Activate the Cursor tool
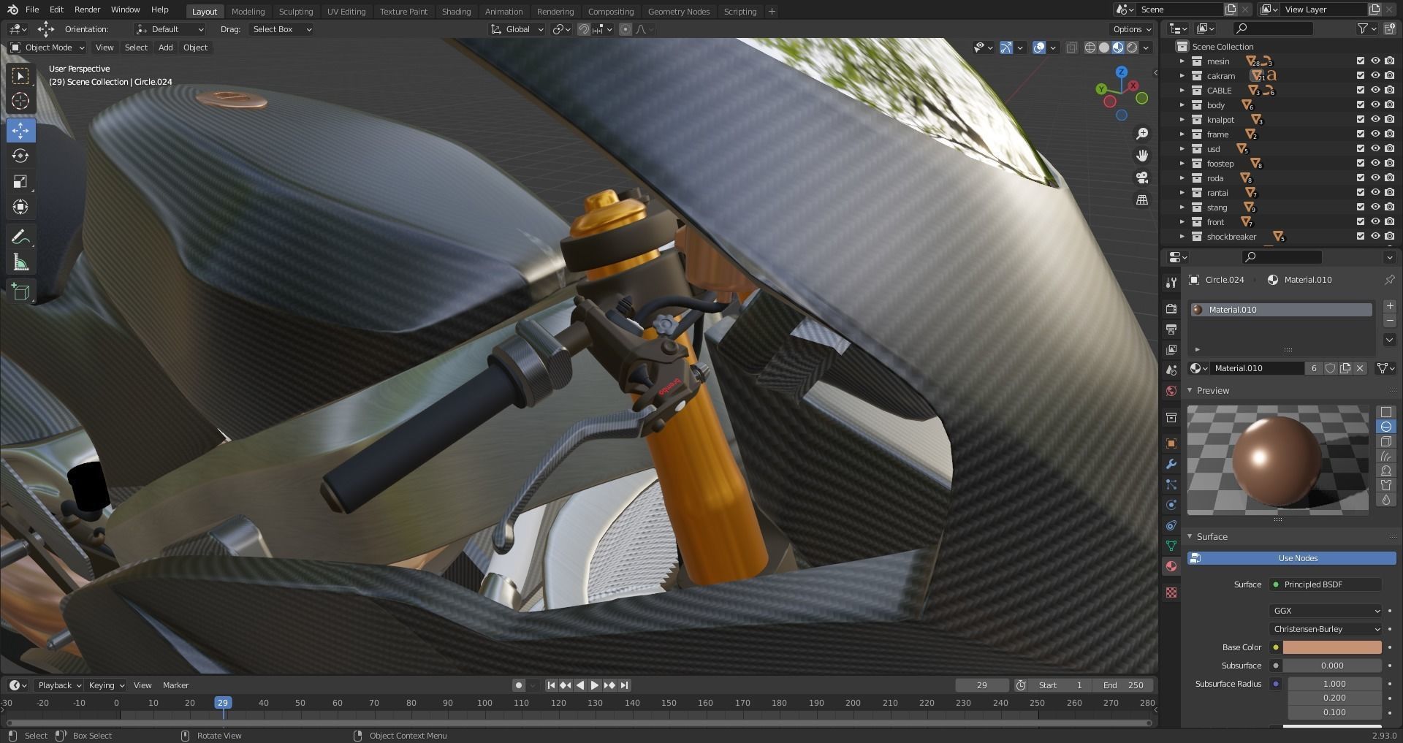The width and height of the screenshot is (1403, 743). click(x=20, y=102)
